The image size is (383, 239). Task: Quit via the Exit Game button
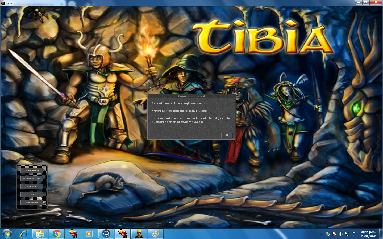tap(32, 203)
